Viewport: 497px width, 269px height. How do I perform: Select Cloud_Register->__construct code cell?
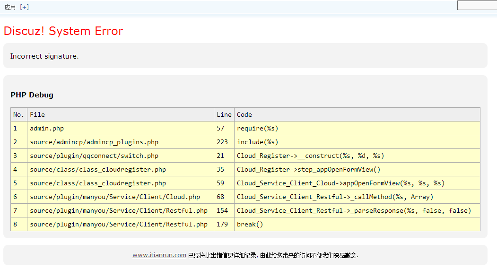click(357, 156)
